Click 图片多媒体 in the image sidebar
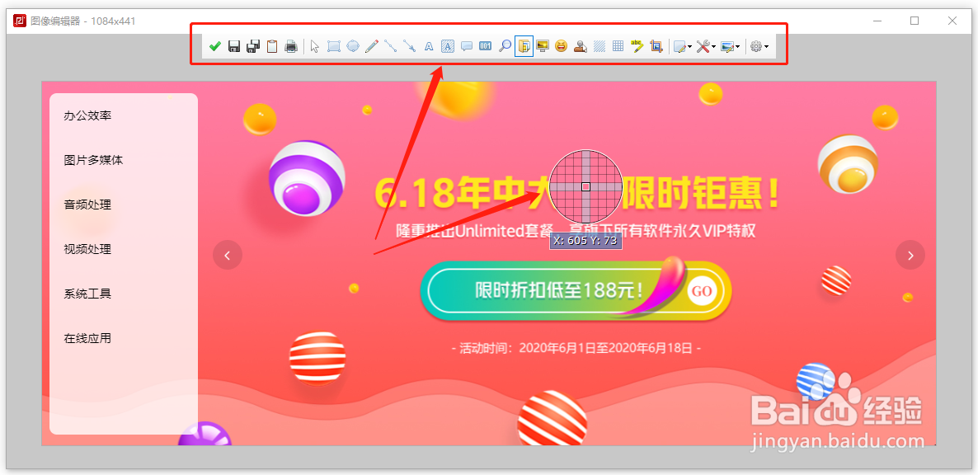 (93, 160)
